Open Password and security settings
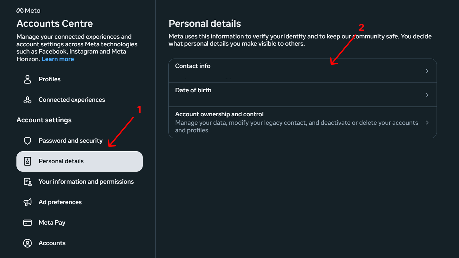Image resolution: width=459 pixels, height=258 pixels. pyautogui.click(x=70, y=141)
